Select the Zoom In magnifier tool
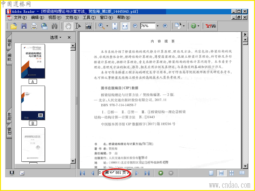255x191 pixels. pyautogui.click(x=102, y=26)
